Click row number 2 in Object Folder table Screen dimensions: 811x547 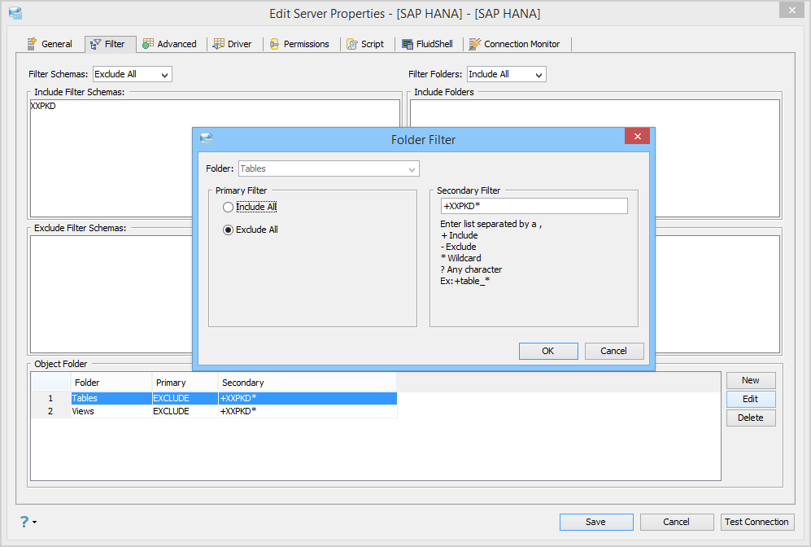point(50,411)
